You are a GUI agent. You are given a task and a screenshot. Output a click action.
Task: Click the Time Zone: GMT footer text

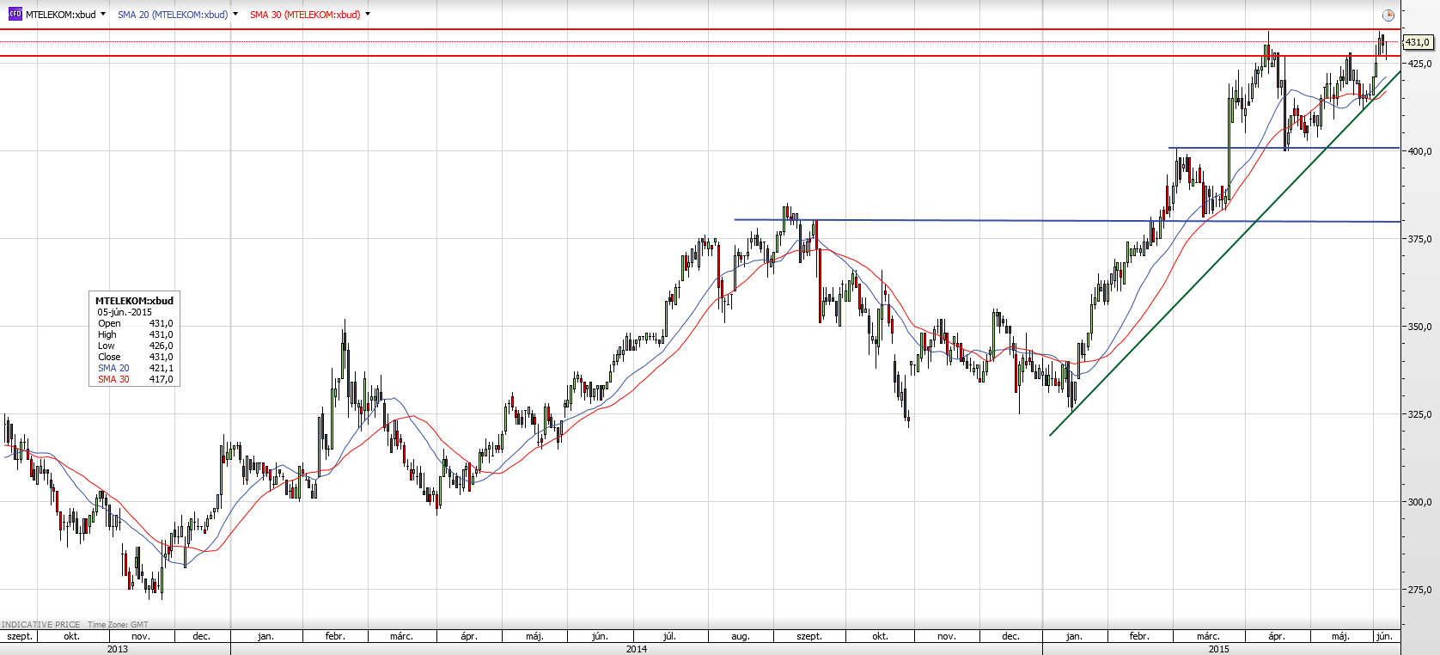(118, 625)
